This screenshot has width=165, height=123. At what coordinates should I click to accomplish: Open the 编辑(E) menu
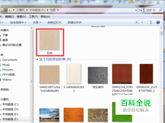tap(10, 17)
